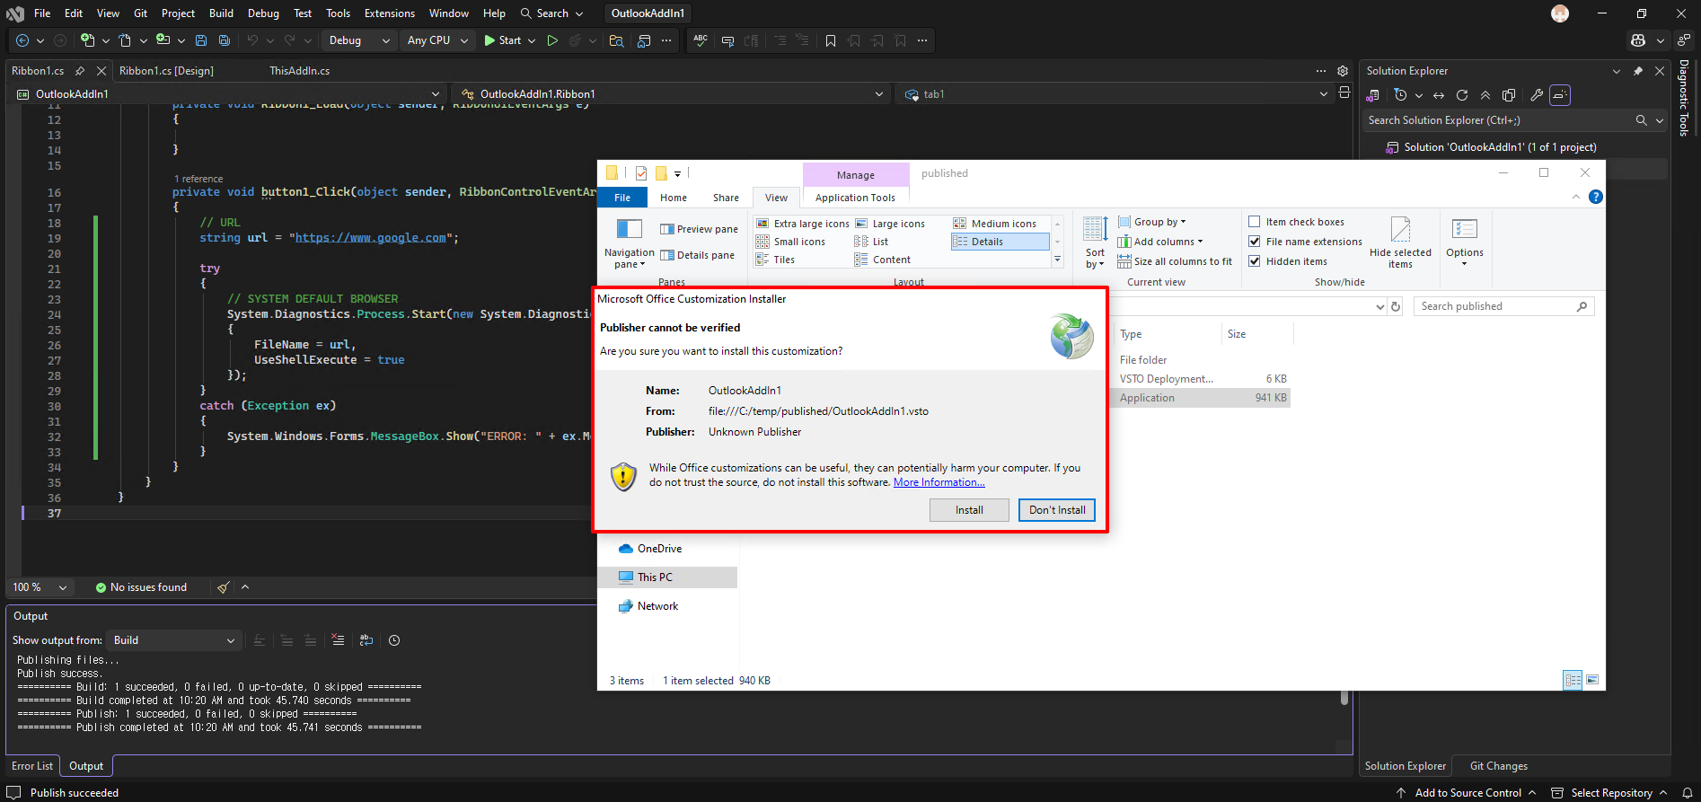This screenshot has height=802, width=1701.
Task: Start without debugging using the hollow play icon
Action: [552, 40]
